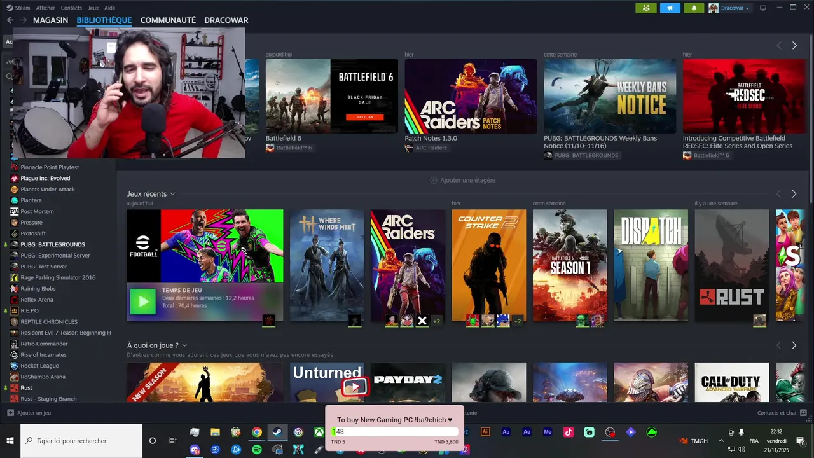Expand the Jeux récents shelf dropdown
814x458 pixels.
172,194
